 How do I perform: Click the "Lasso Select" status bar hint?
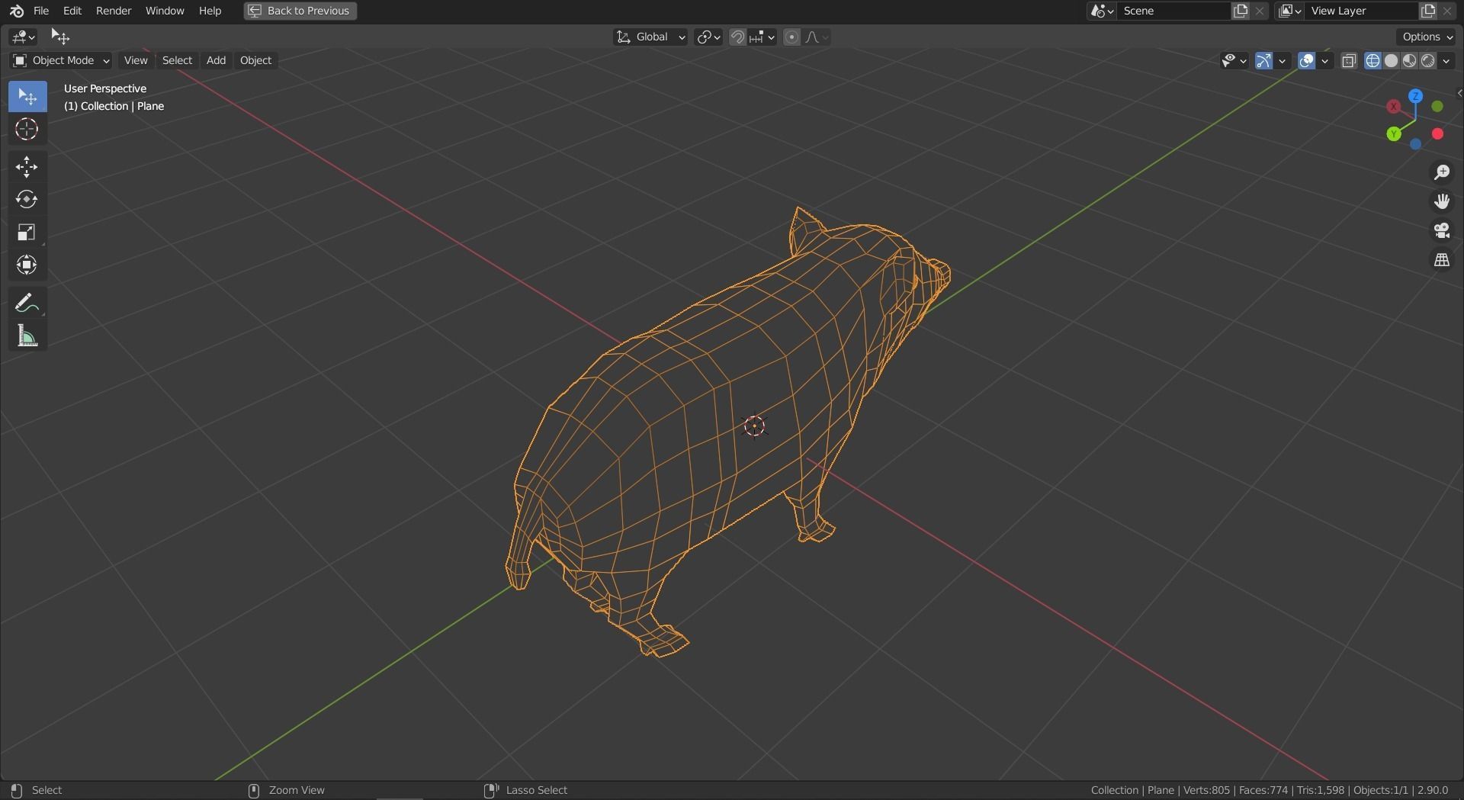point(537,790)
